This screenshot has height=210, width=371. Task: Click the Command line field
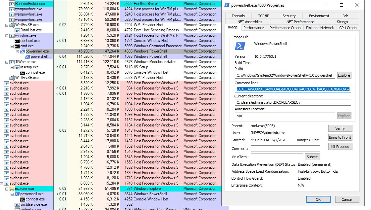293,89
